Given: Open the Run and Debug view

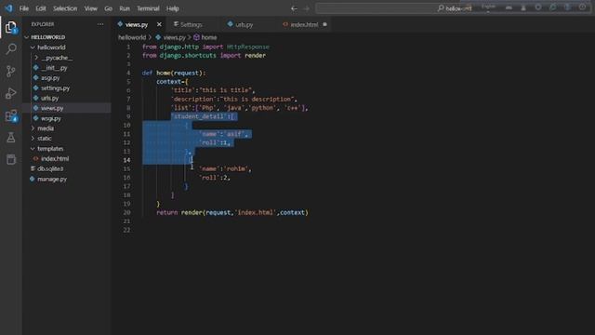Looking at the screenshot, I should 11,93.
